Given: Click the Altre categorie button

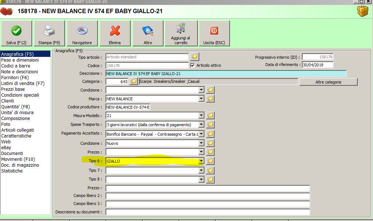Looking at the screenshot, I should coord(328,82).
